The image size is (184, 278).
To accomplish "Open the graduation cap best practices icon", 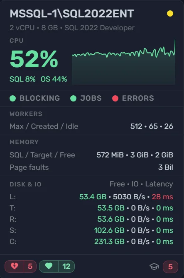I will pos(154,266).
